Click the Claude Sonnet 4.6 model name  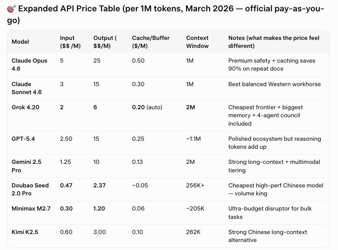26,88
